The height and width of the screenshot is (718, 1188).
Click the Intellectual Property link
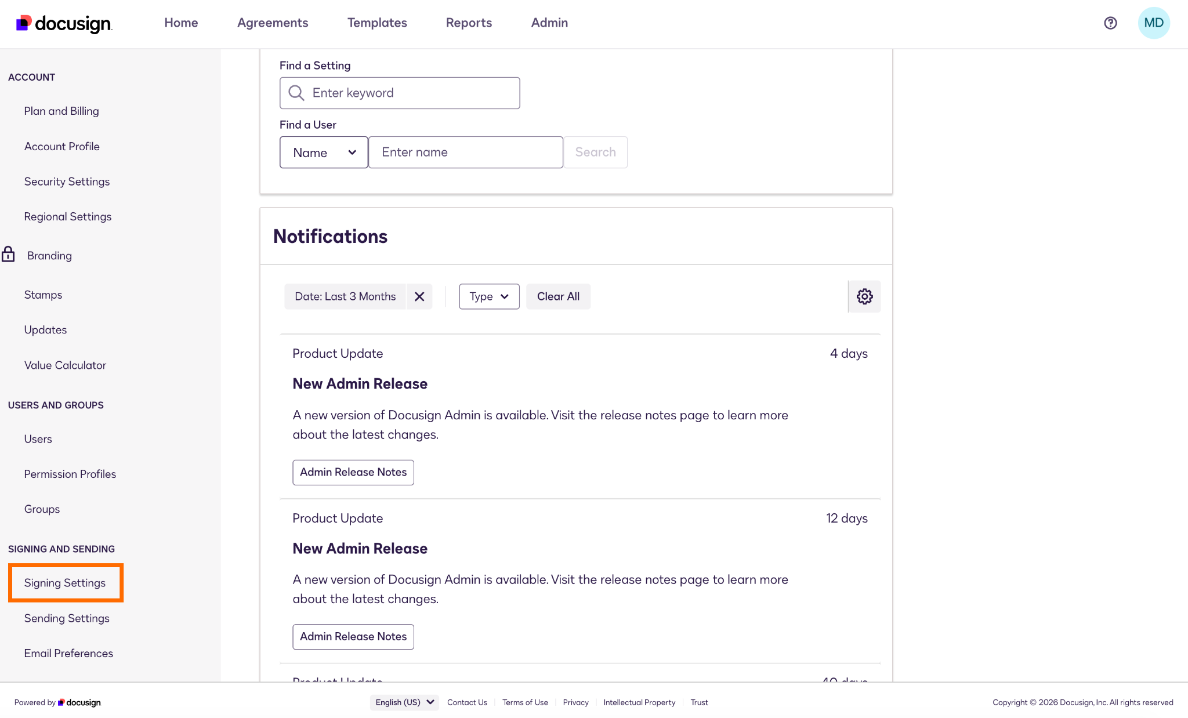(639, 702)
